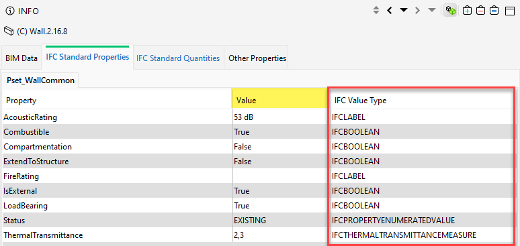Switch to the BIM Data tab

pos(21,58)
